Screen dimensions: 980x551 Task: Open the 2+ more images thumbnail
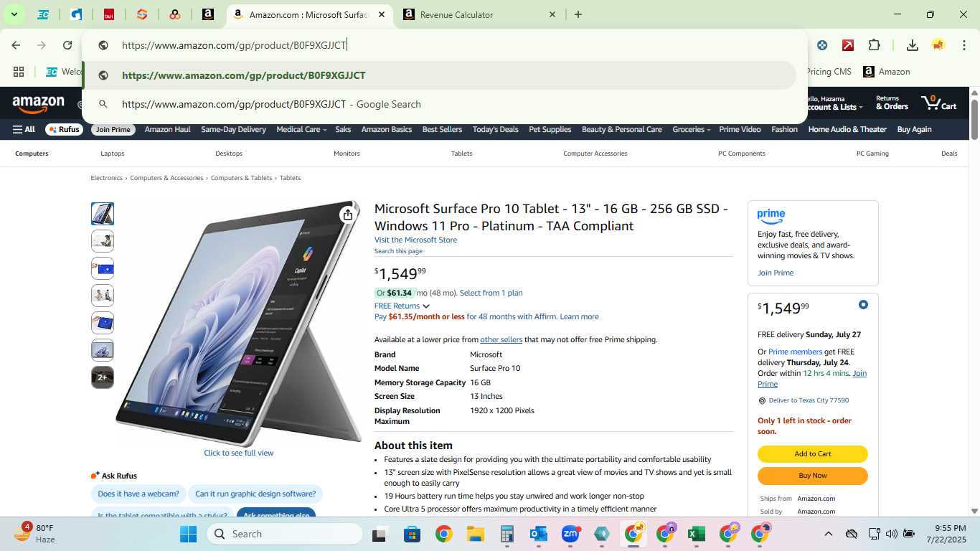coord(103,377)
